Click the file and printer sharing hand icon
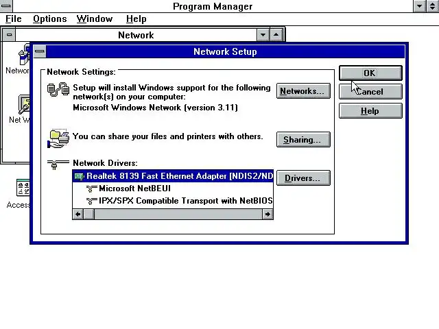 click(58, 138)
